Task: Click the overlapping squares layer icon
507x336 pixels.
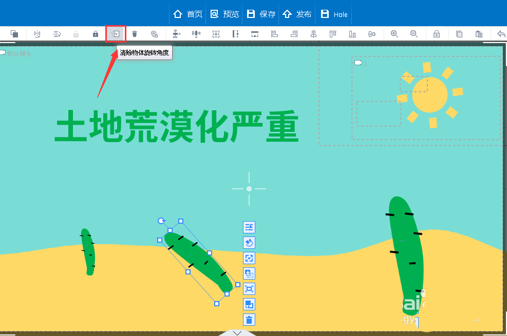Action: [14, 34]
